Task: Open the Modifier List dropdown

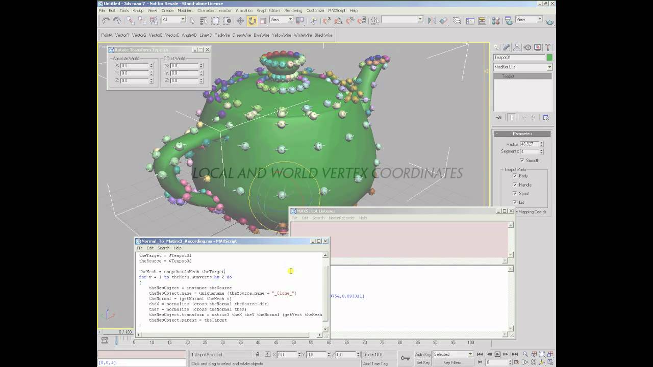Action: point(522,67)
